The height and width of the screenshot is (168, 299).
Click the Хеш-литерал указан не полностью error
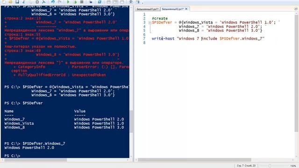(40, 47)
